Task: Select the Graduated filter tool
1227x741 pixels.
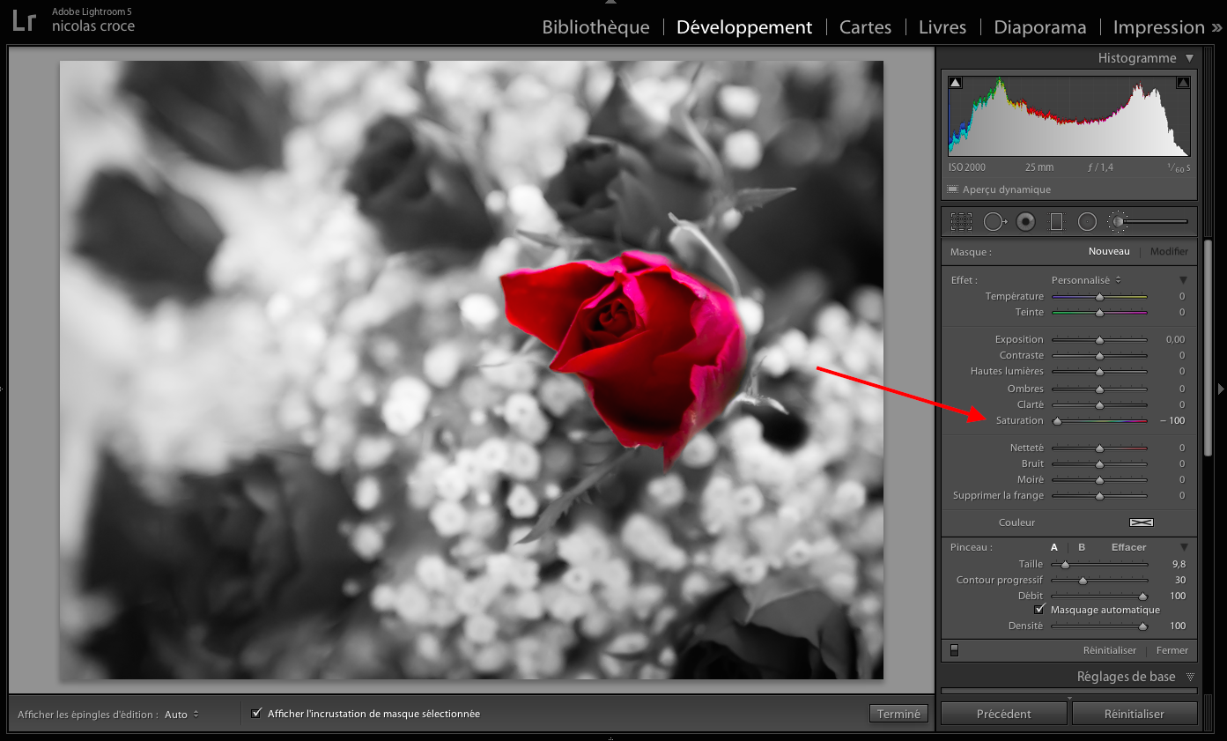Action: (1056, 222)
